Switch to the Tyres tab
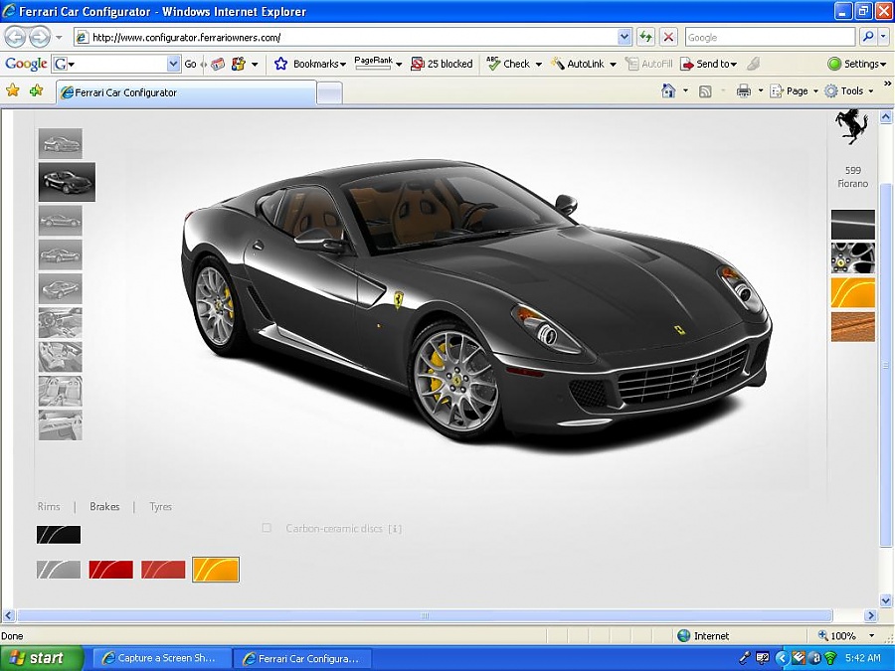The height and width of the screenshot is (671, 895). click(160, 506)
